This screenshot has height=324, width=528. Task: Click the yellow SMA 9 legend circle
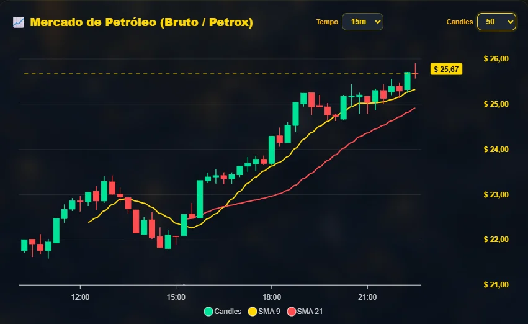253,312
